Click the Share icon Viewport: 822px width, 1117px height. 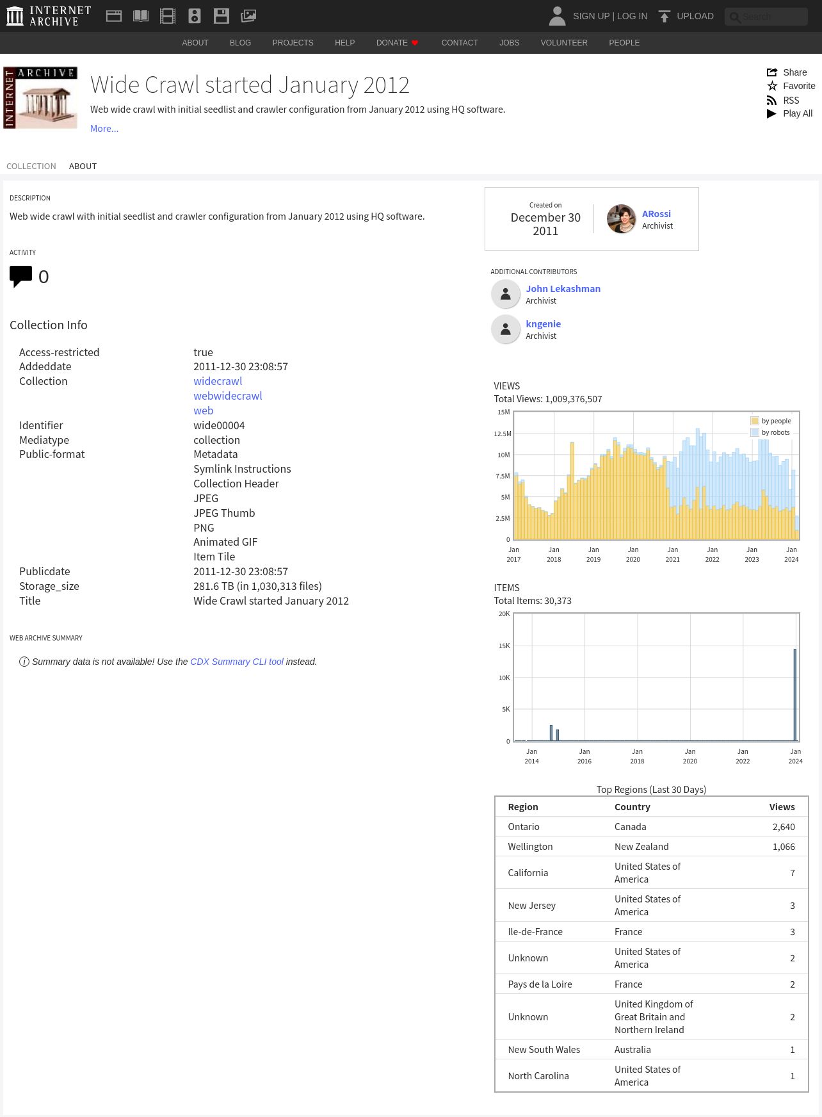point(772,72)
